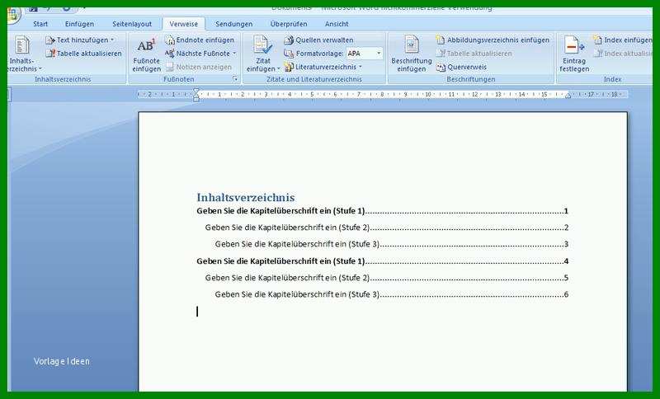Switch to the Überprüfen tab
This screenshot has width=660, height=399.
pyautogui.click(x=288, y=24)
